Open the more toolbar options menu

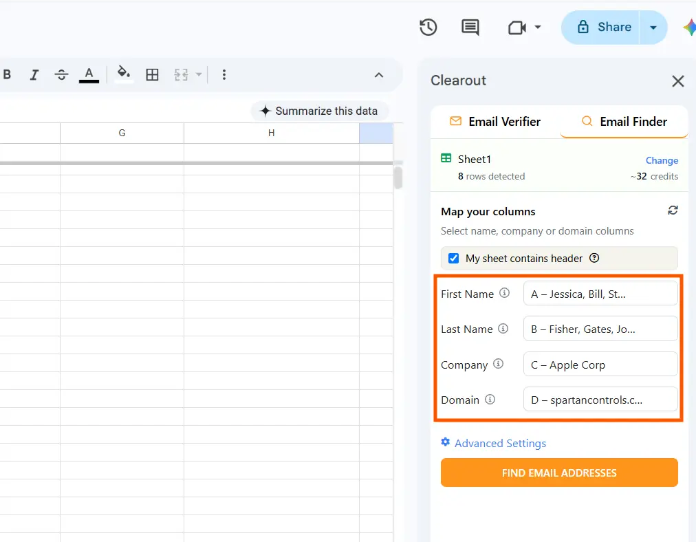coord(224,74)
